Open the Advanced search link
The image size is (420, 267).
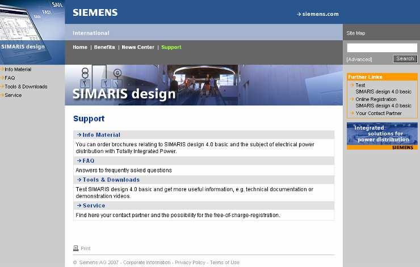click(x=359, y=59)
